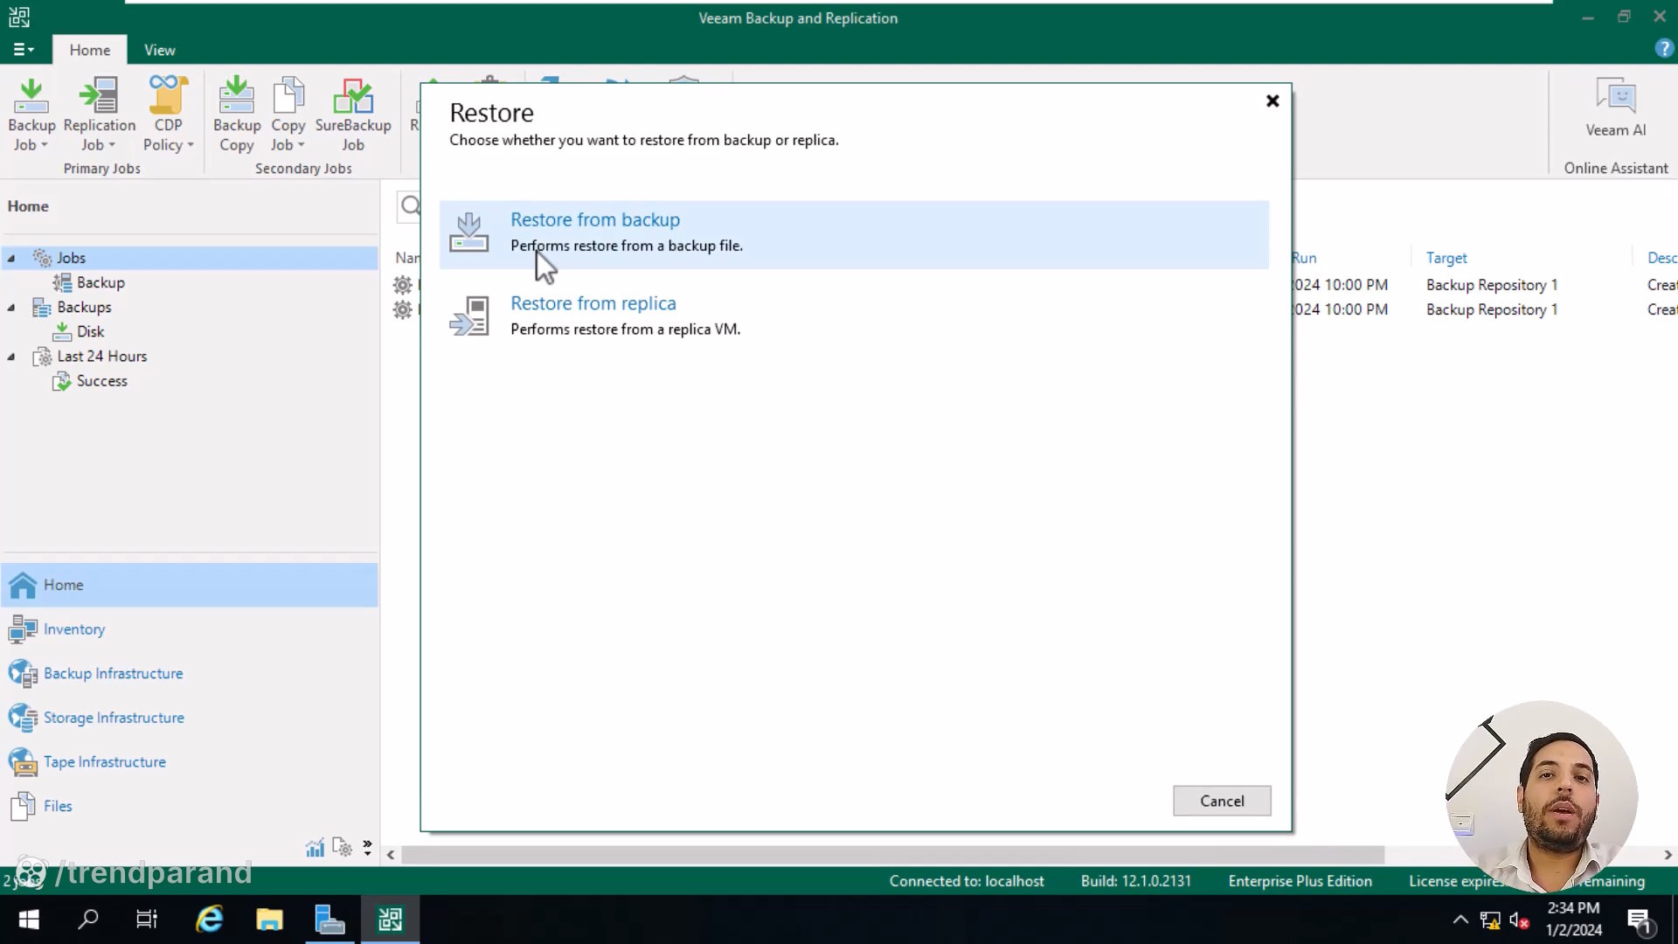This screenshot has height=944, width=1678.
Task: Select the Last 24 Hours tree item
Action: click(101, 357)
